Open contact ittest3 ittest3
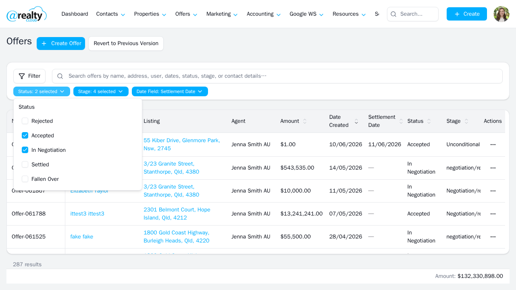516x290 pixels. tap(87, 214)
